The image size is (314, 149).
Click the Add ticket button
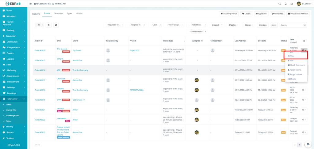277,14
